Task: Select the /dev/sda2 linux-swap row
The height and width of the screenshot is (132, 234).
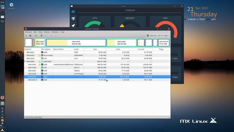Action: coord(97,55)
